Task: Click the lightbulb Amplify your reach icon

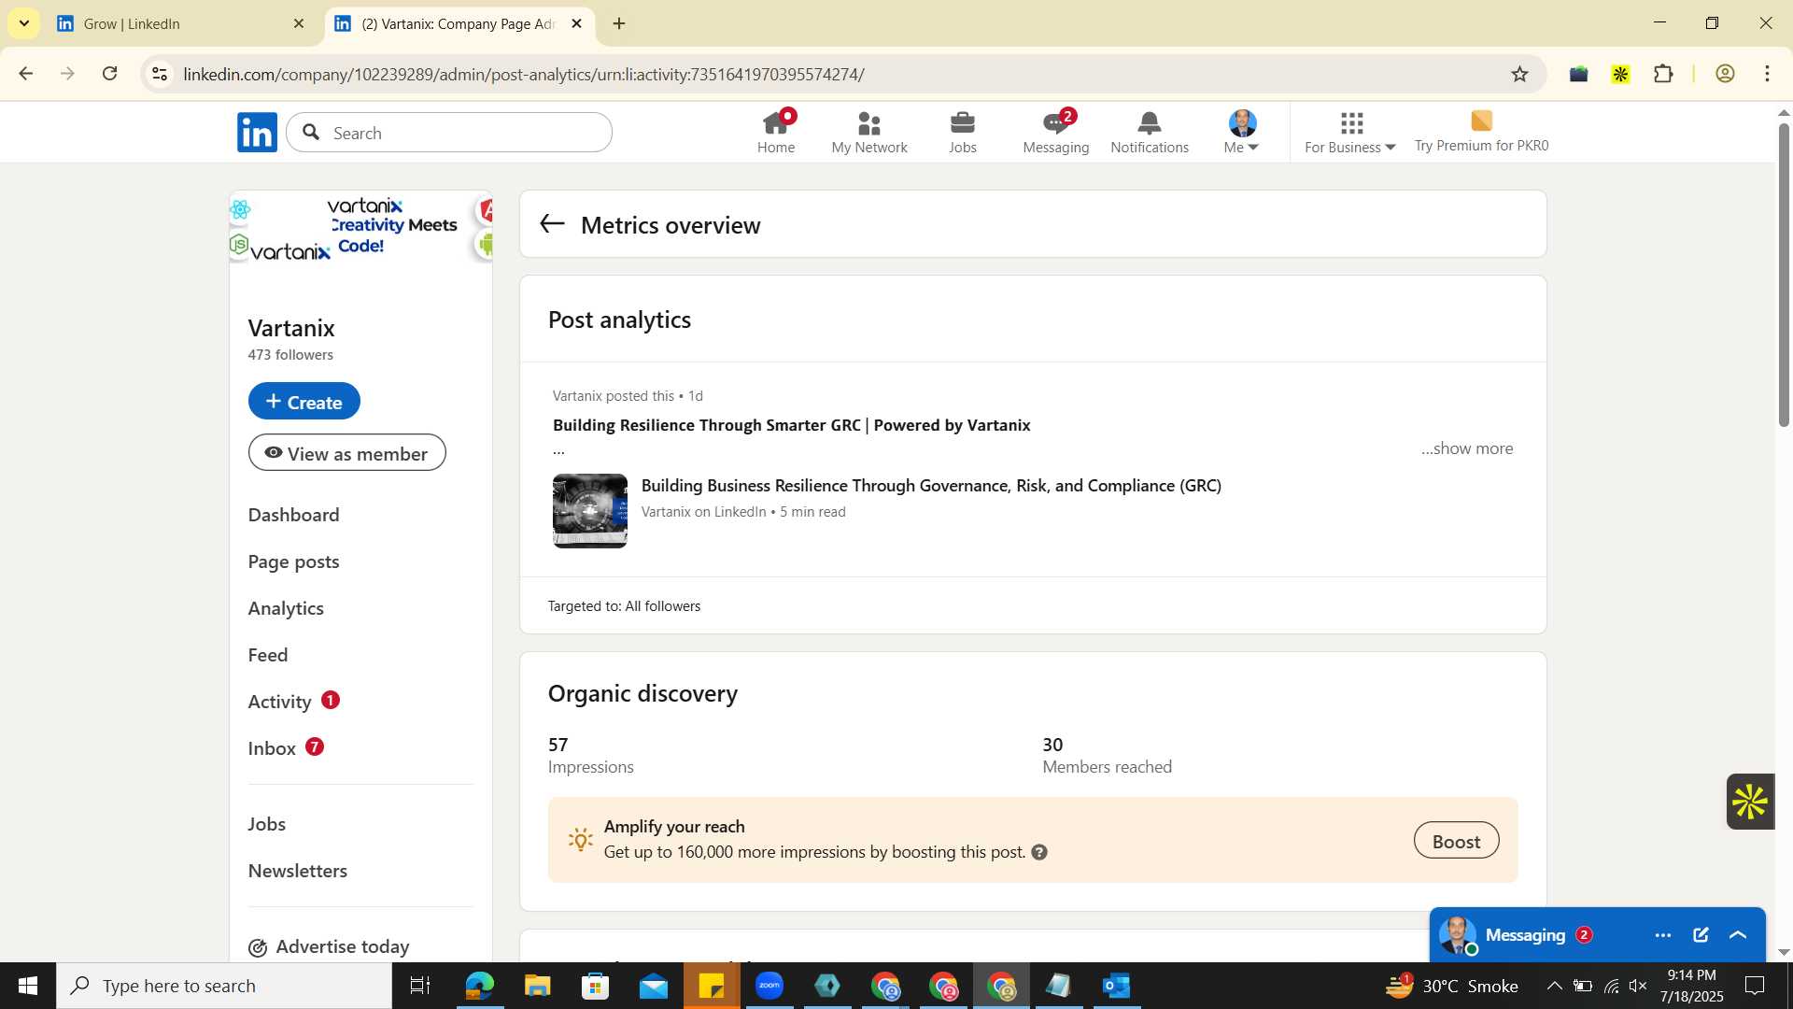Action: point(581,839)
